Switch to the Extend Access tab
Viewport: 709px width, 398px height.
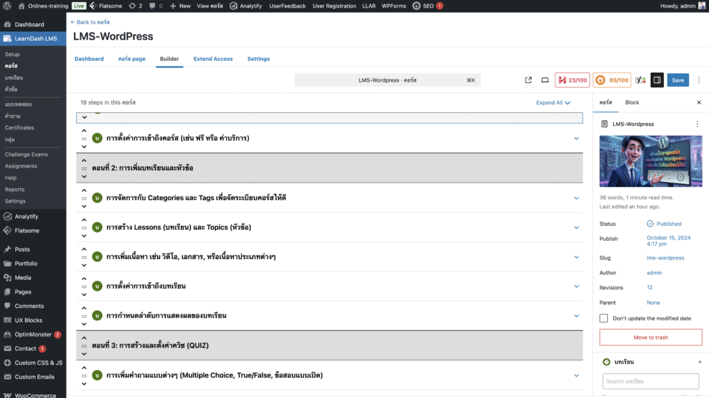[213, 59]
